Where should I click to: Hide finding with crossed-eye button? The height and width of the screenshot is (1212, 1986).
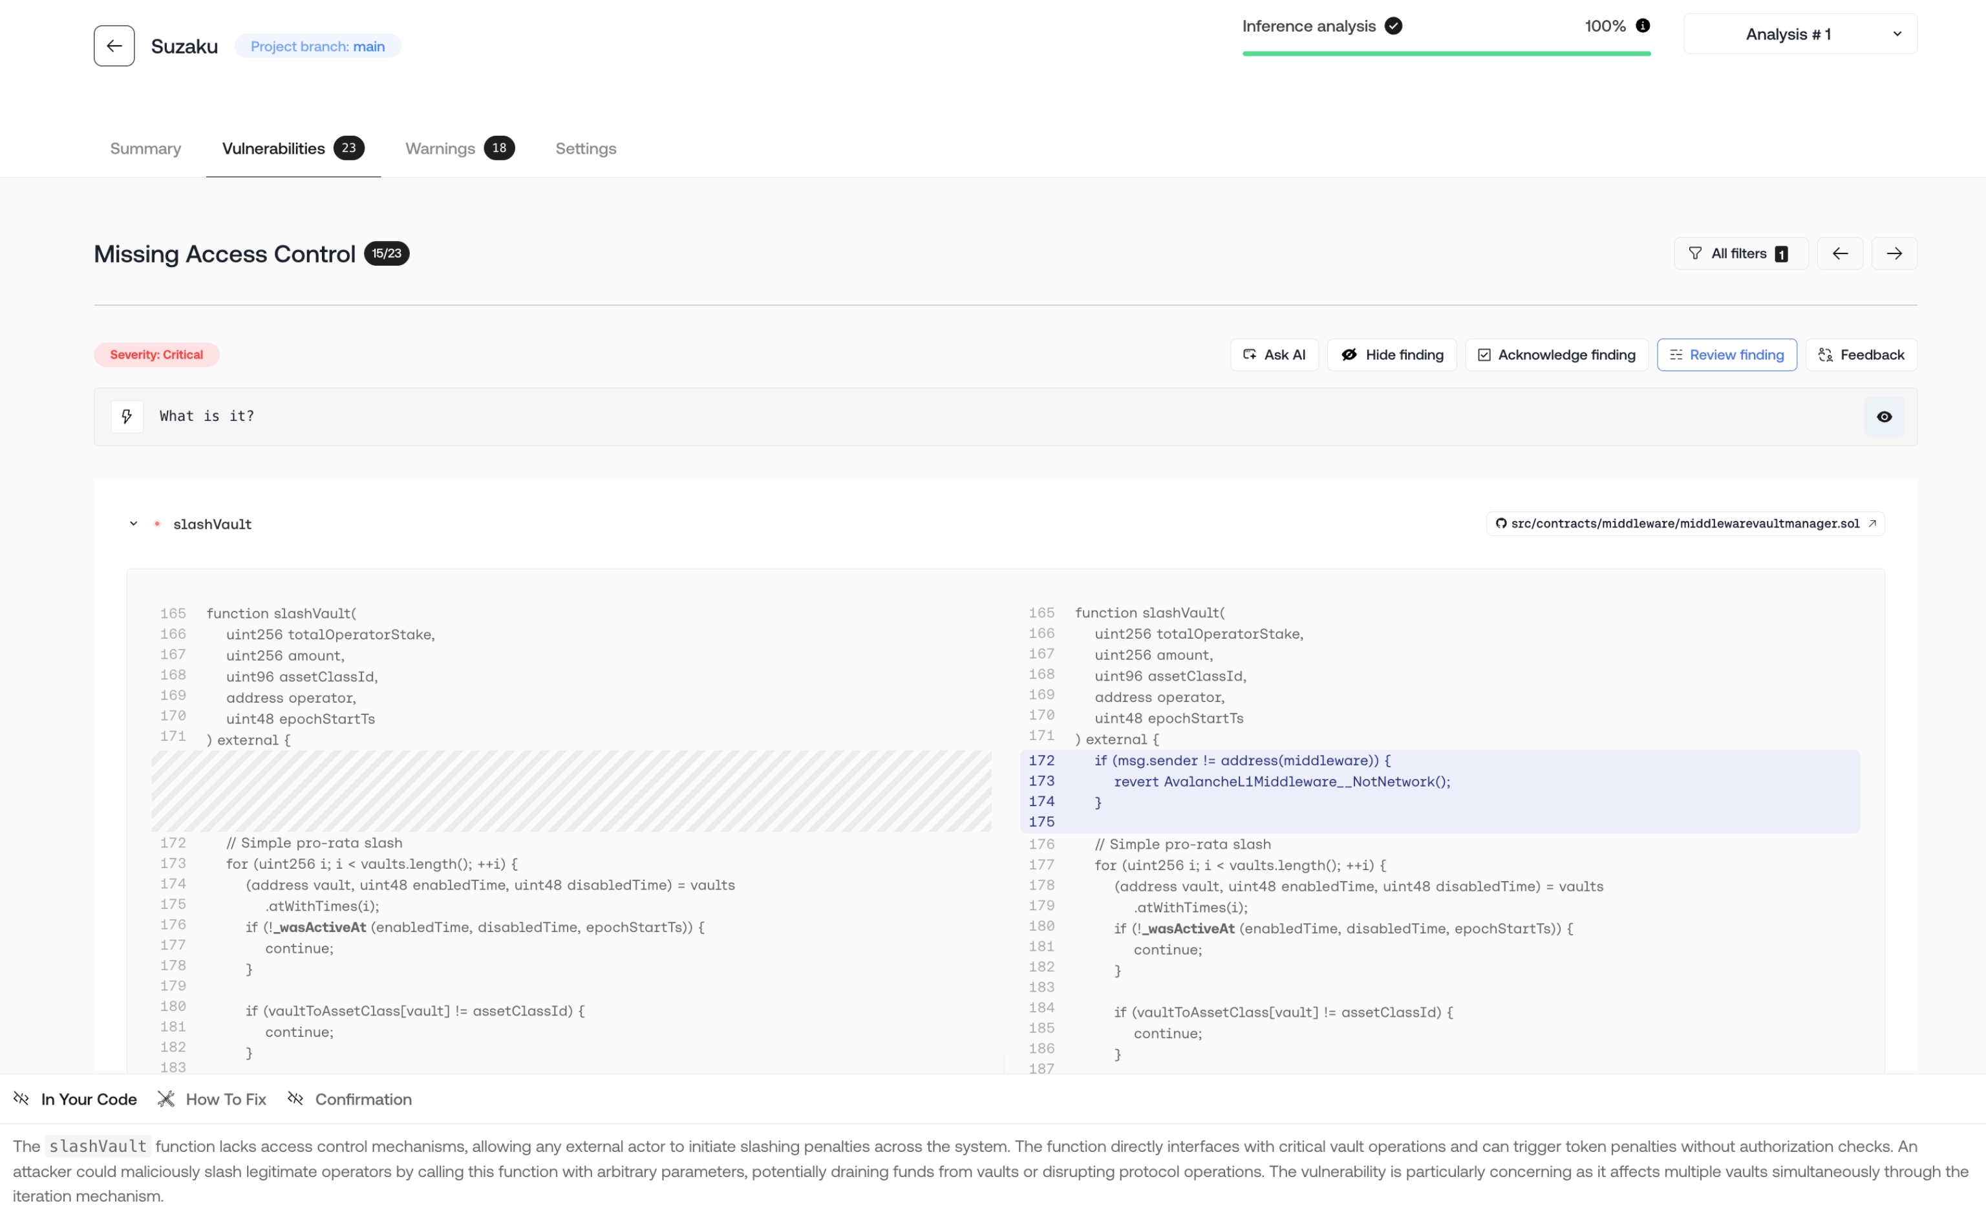click(1391, 356)
